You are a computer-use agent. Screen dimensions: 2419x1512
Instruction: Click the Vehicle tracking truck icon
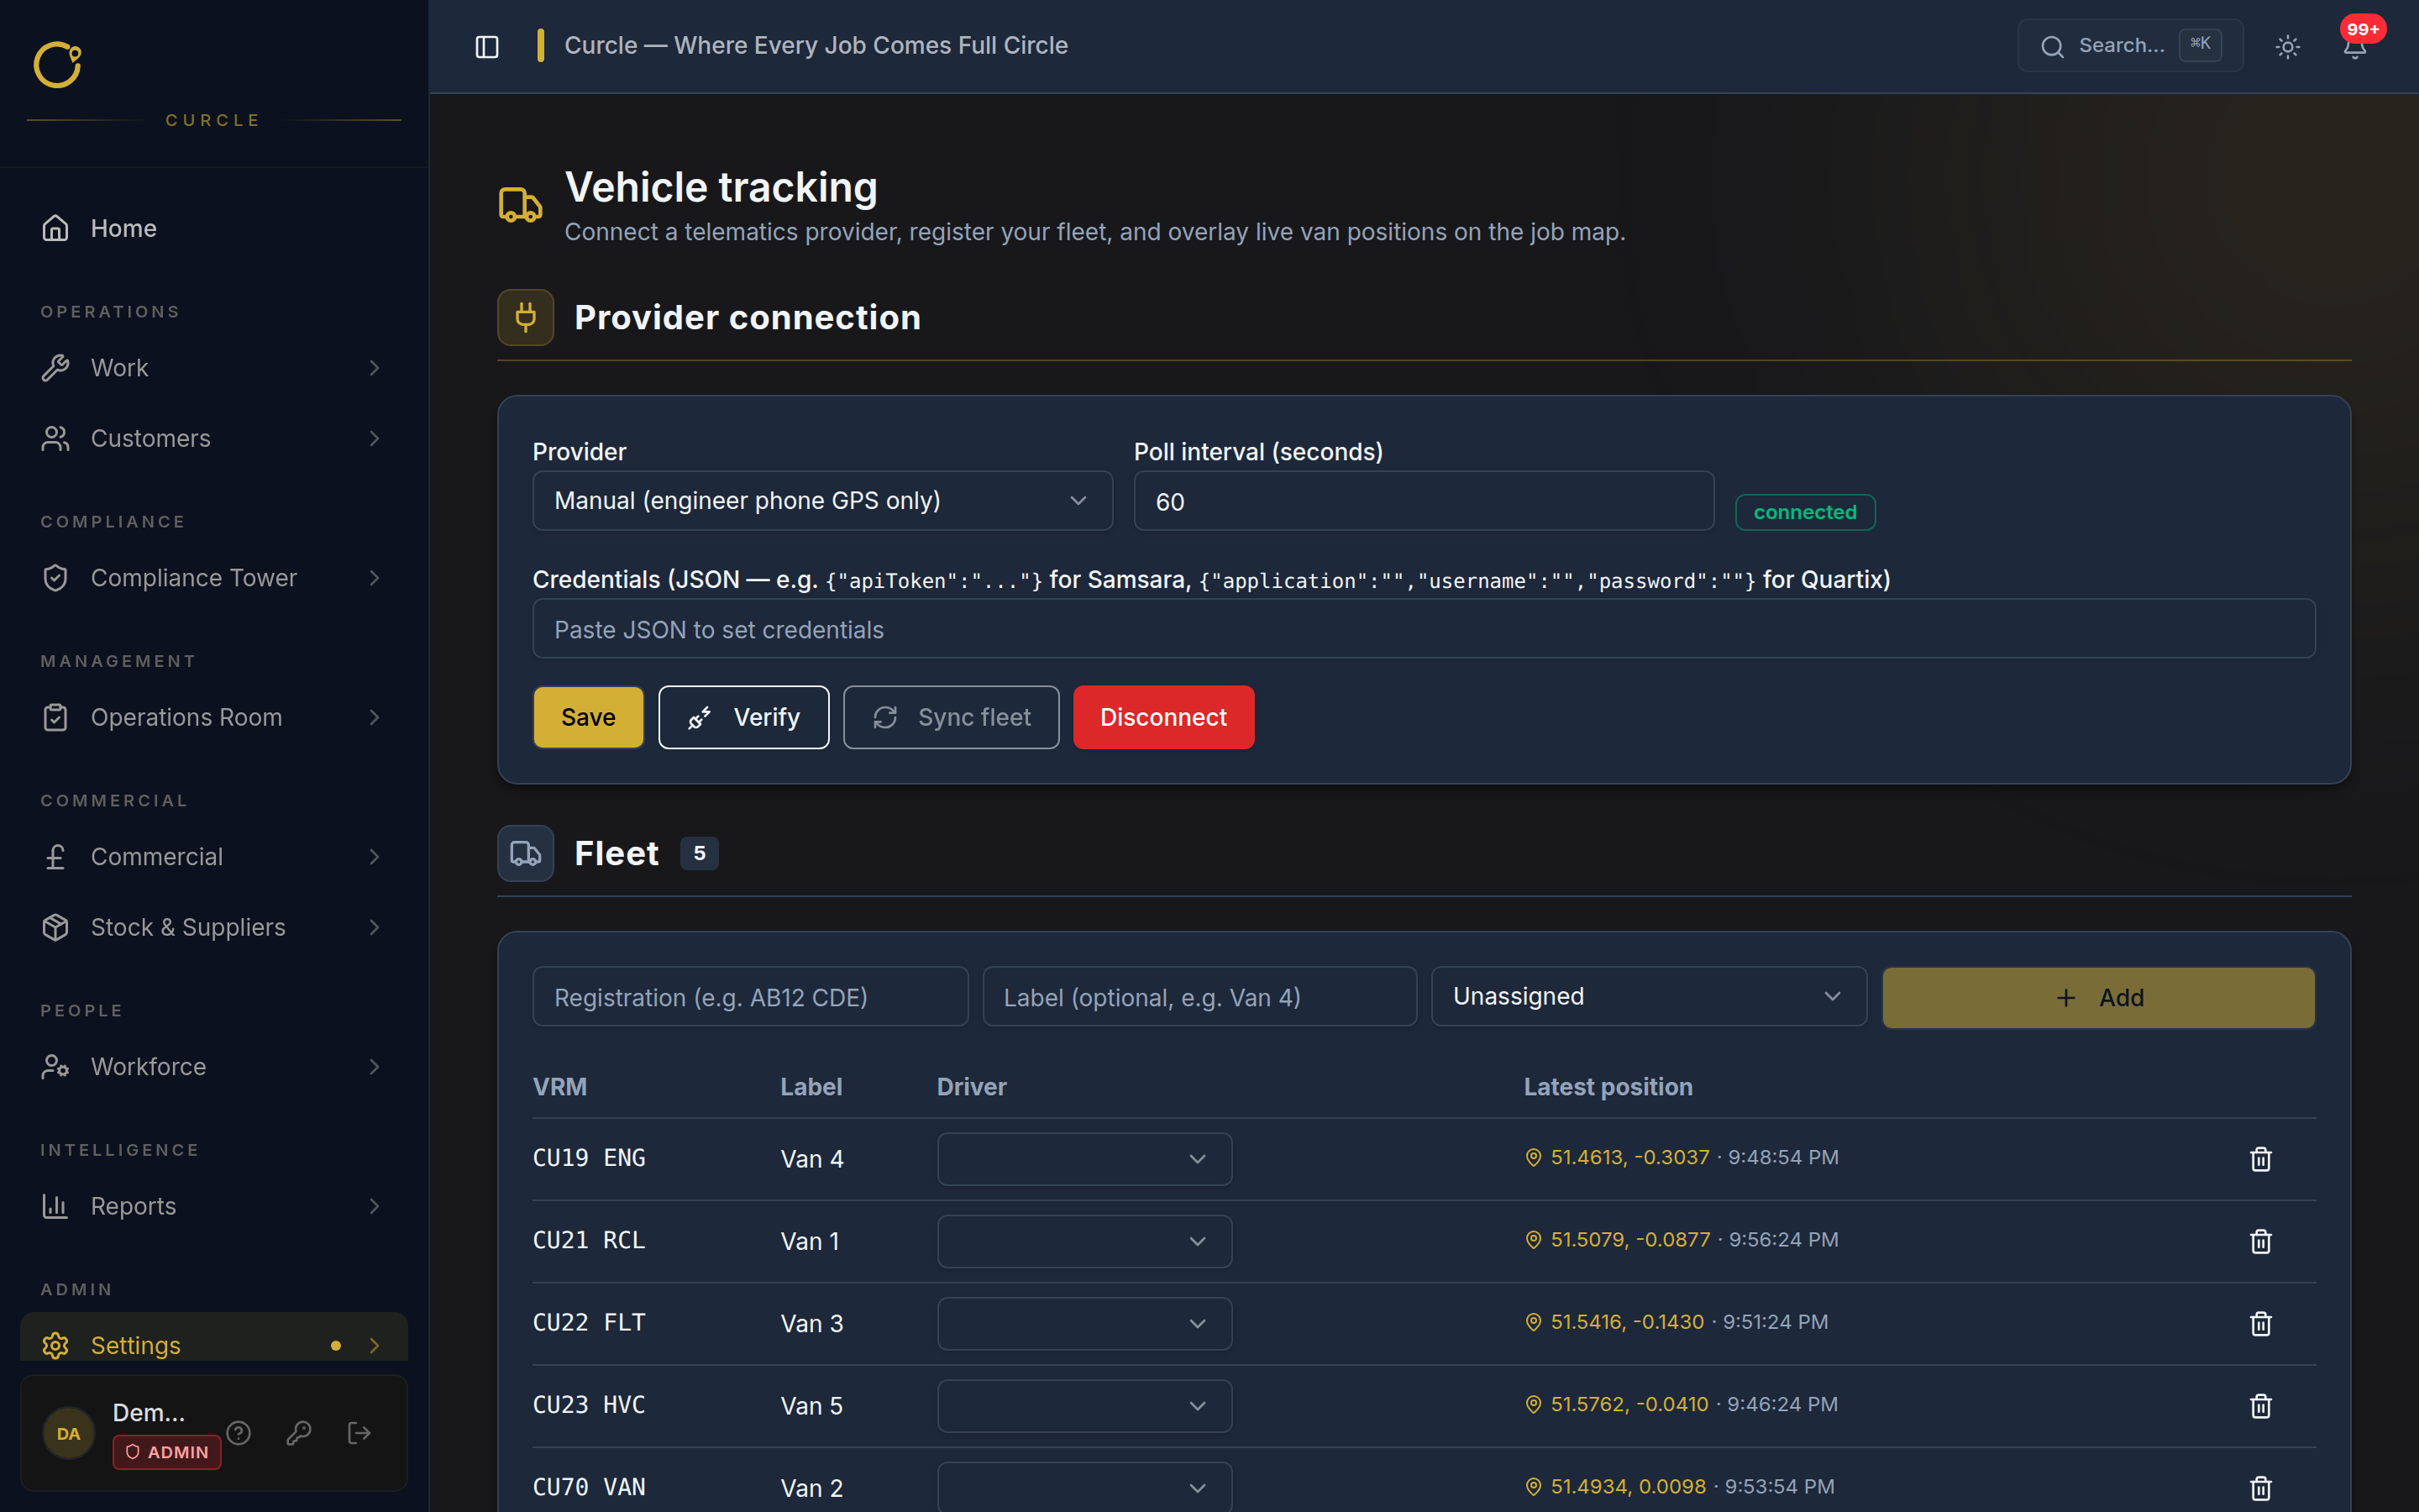click(521, 205)
